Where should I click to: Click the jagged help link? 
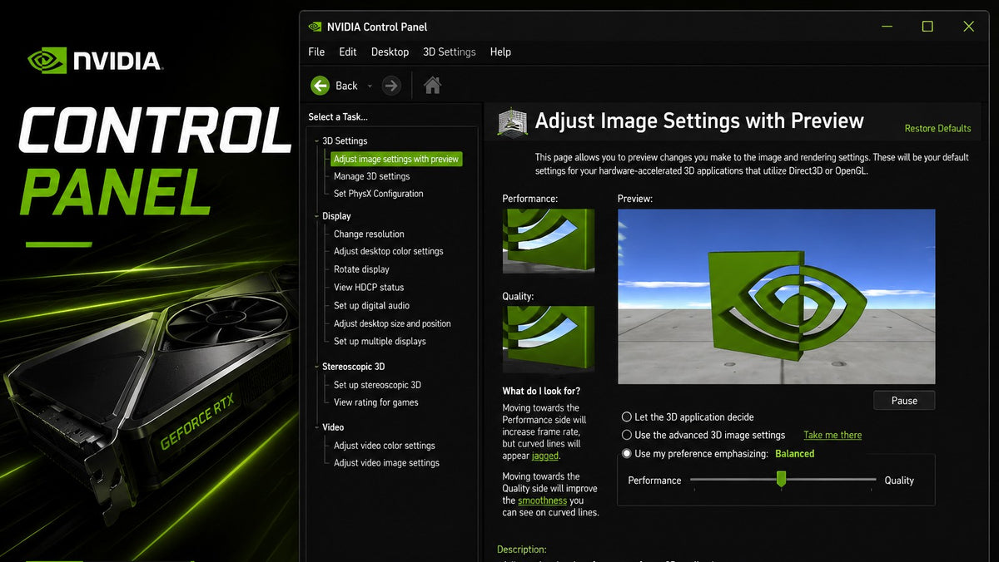pyautogui.click(x=545, y=456)
